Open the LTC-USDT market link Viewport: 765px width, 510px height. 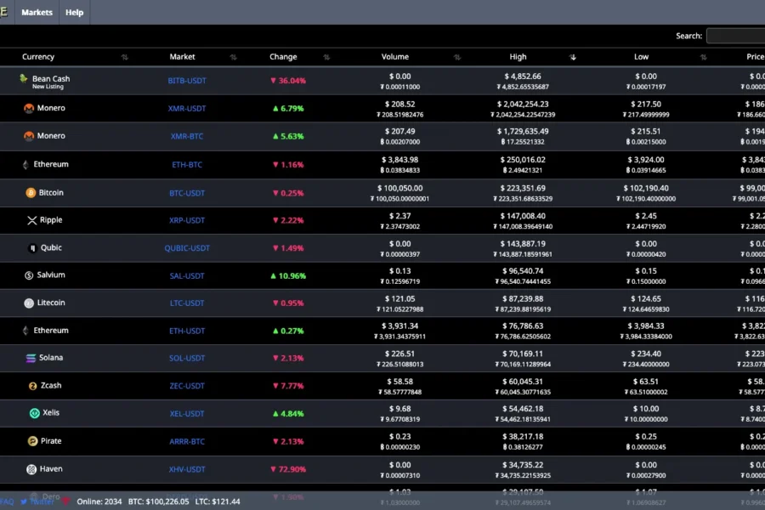[x=187, y=303]
